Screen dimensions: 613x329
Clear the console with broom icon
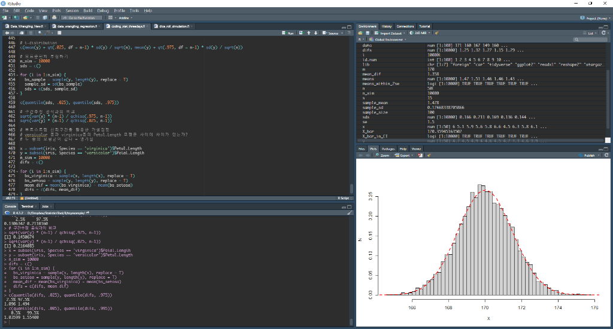click(x=350, y=212)
